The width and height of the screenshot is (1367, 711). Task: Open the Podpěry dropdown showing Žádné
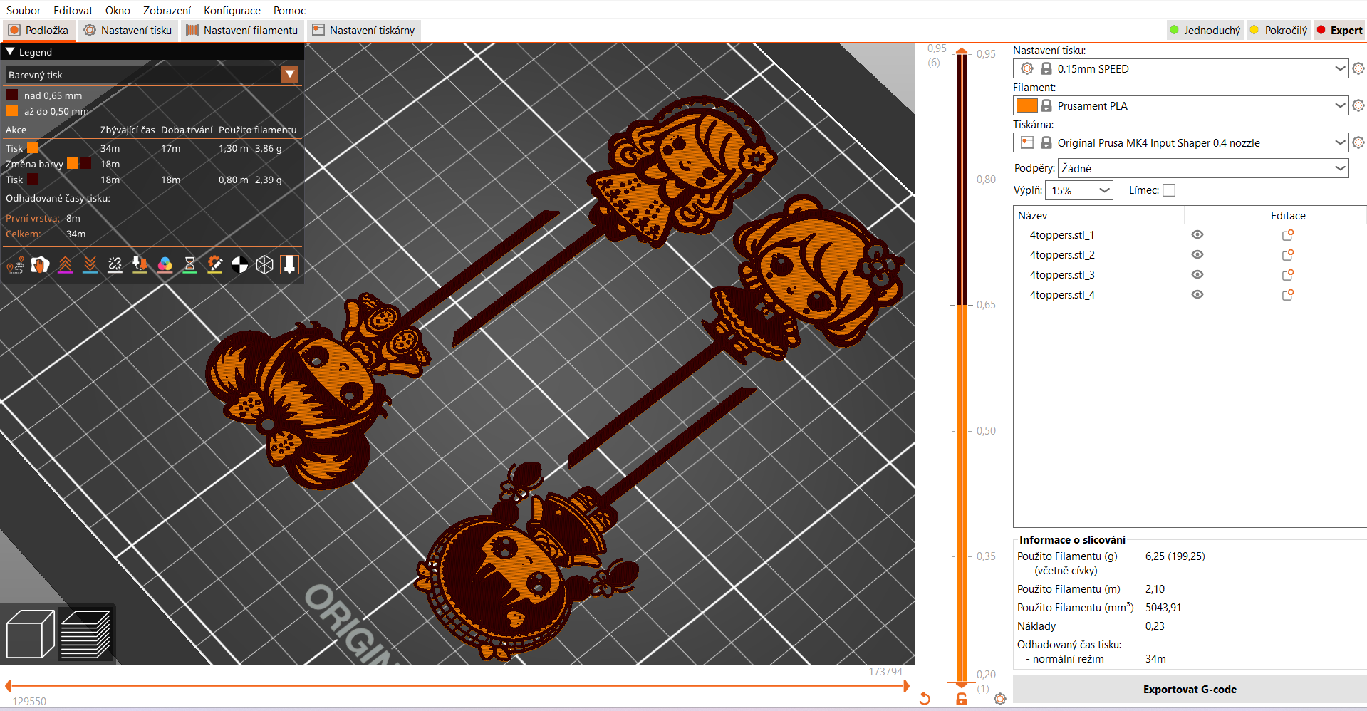1203,168
